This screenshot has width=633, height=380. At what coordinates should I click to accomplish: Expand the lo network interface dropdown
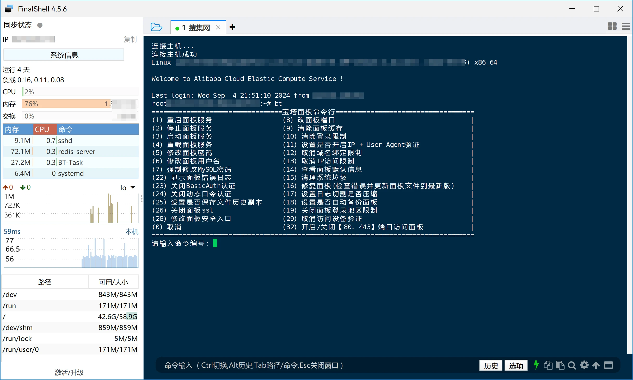pos(133,187)
